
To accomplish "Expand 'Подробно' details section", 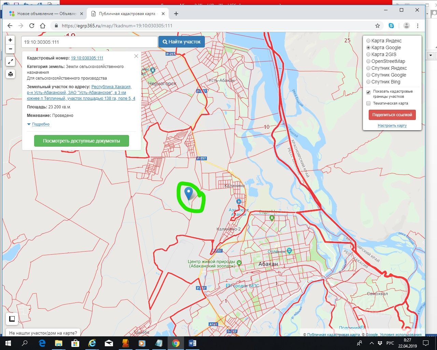I will (41, 124).
